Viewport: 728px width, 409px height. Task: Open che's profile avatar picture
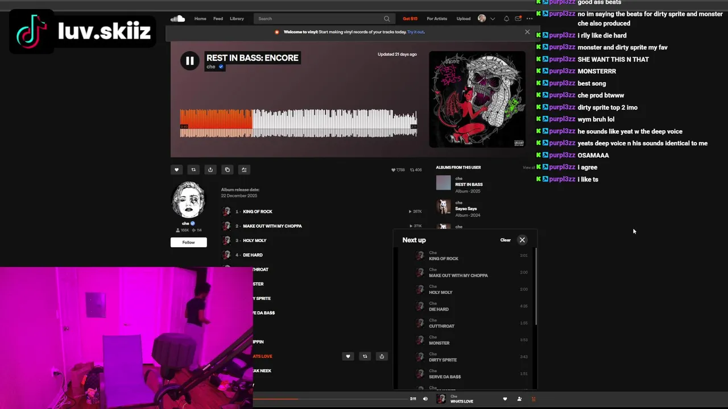(188, 200)
